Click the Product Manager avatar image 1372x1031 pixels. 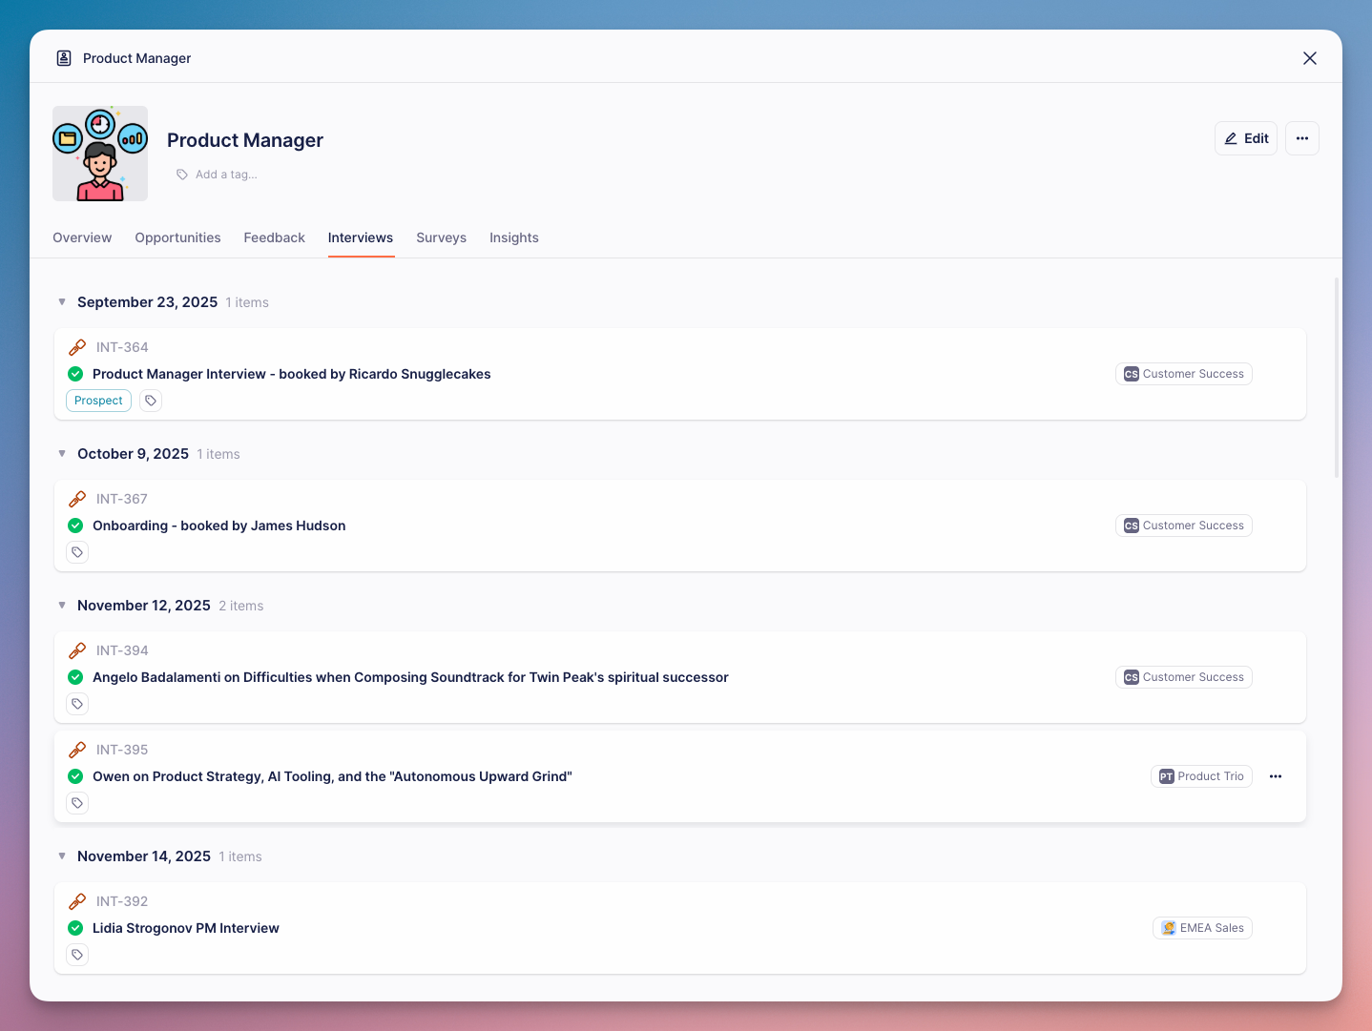coord(100,154)
